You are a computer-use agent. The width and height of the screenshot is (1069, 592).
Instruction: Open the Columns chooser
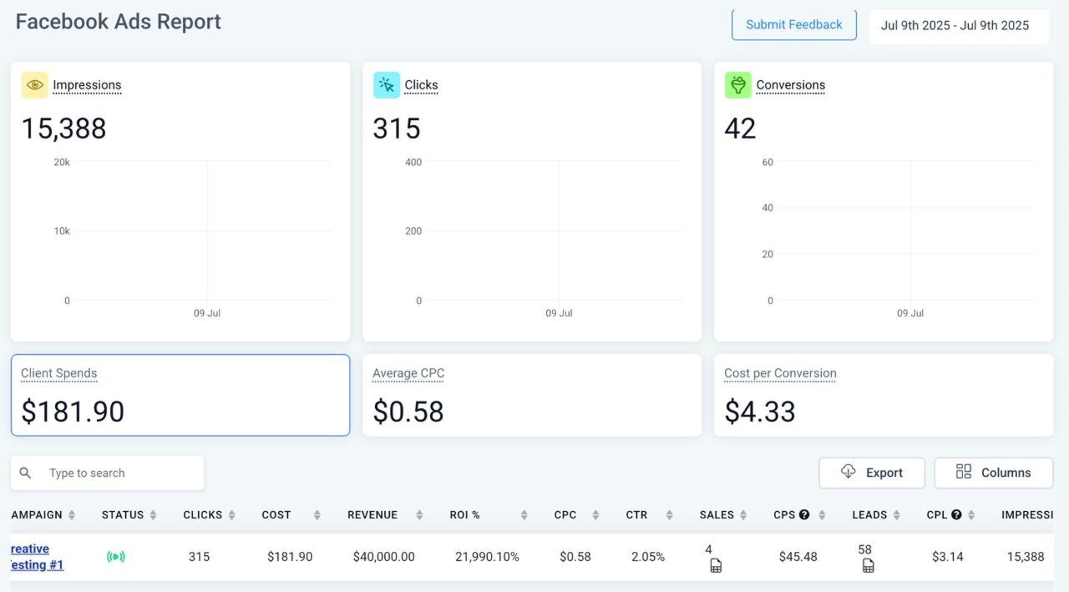click(x=993, y=473)
